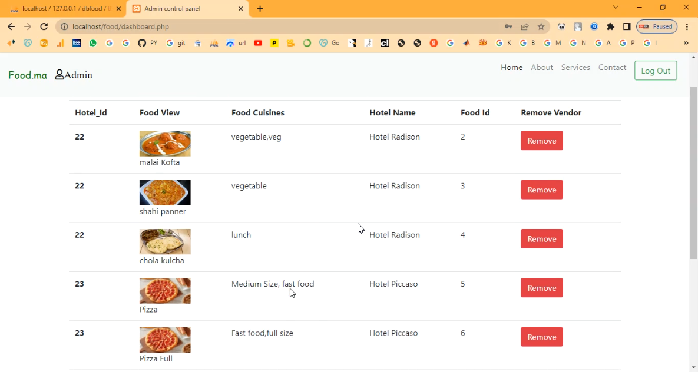This screenshot has height=372, width=698.
Task: Switch to the localhost dbfood phpMyAdmin tab
Action: click(65, 9)
